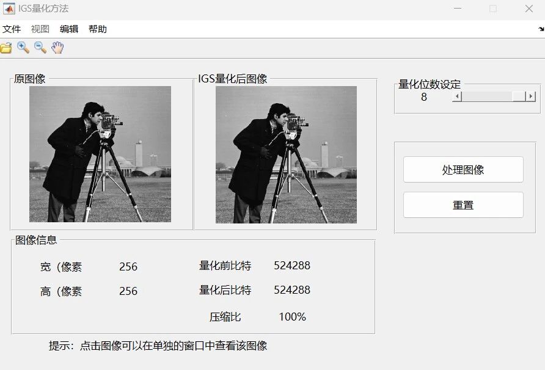
Task: Close the IGS量化方法 window
Action: 529,9
